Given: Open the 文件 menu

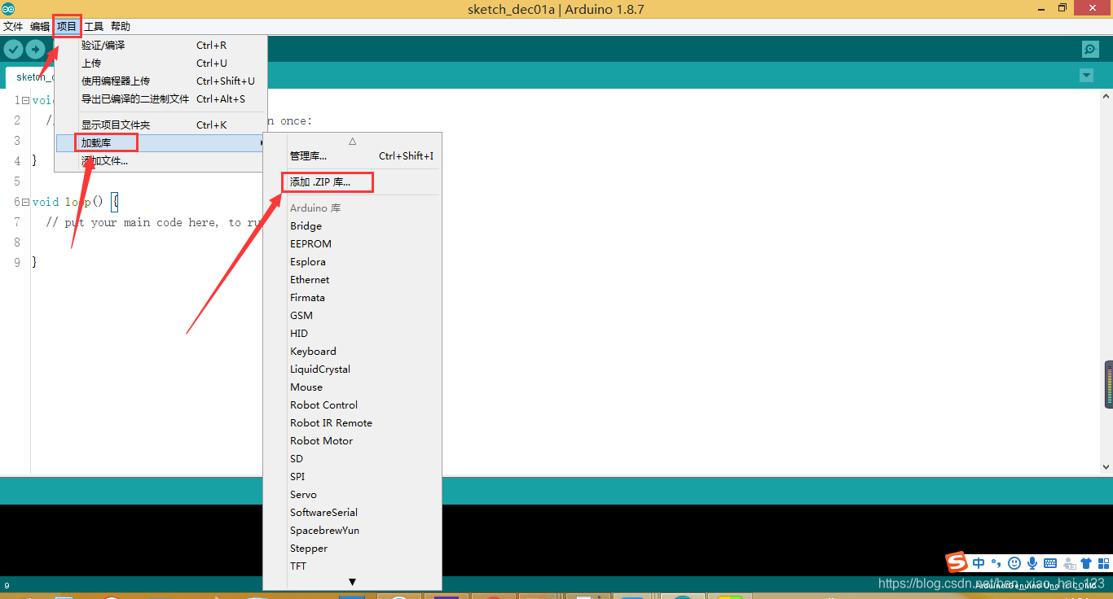Looking at the screenshot, I should click(x=13, y=27).
